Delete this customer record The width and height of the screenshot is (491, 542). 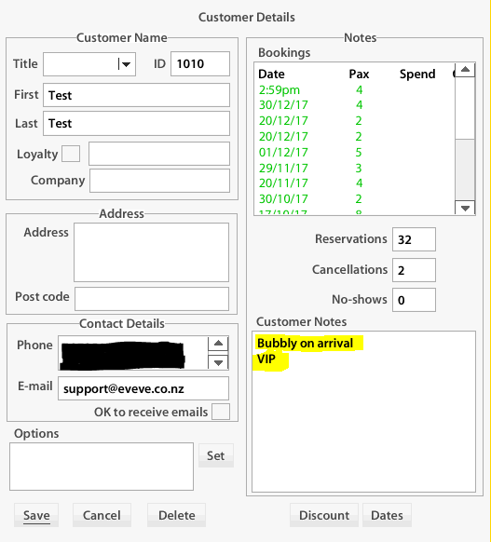[177, 515]
